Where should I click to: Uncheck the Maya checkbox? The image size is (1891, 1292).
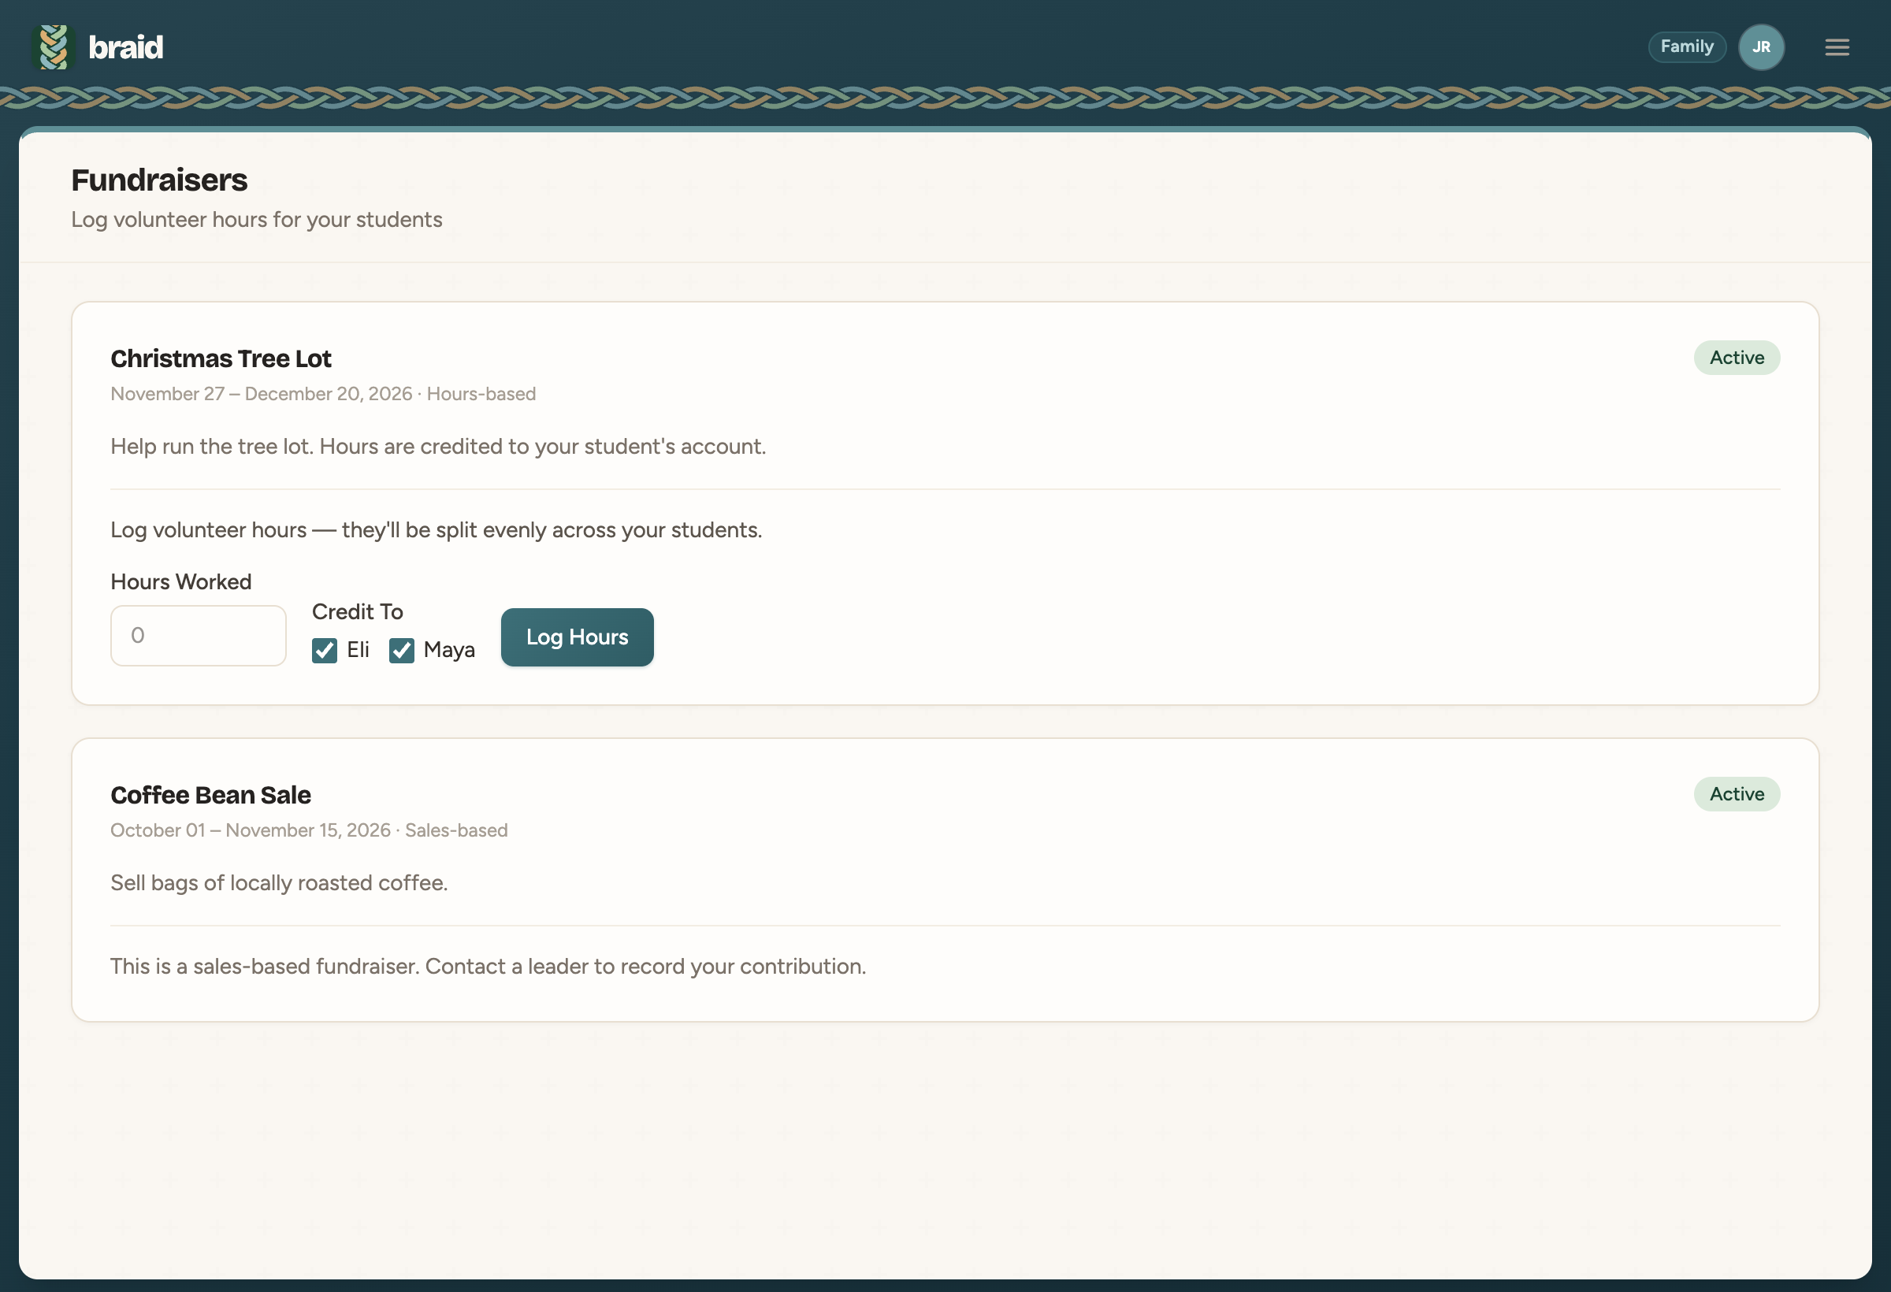point(401,650)
